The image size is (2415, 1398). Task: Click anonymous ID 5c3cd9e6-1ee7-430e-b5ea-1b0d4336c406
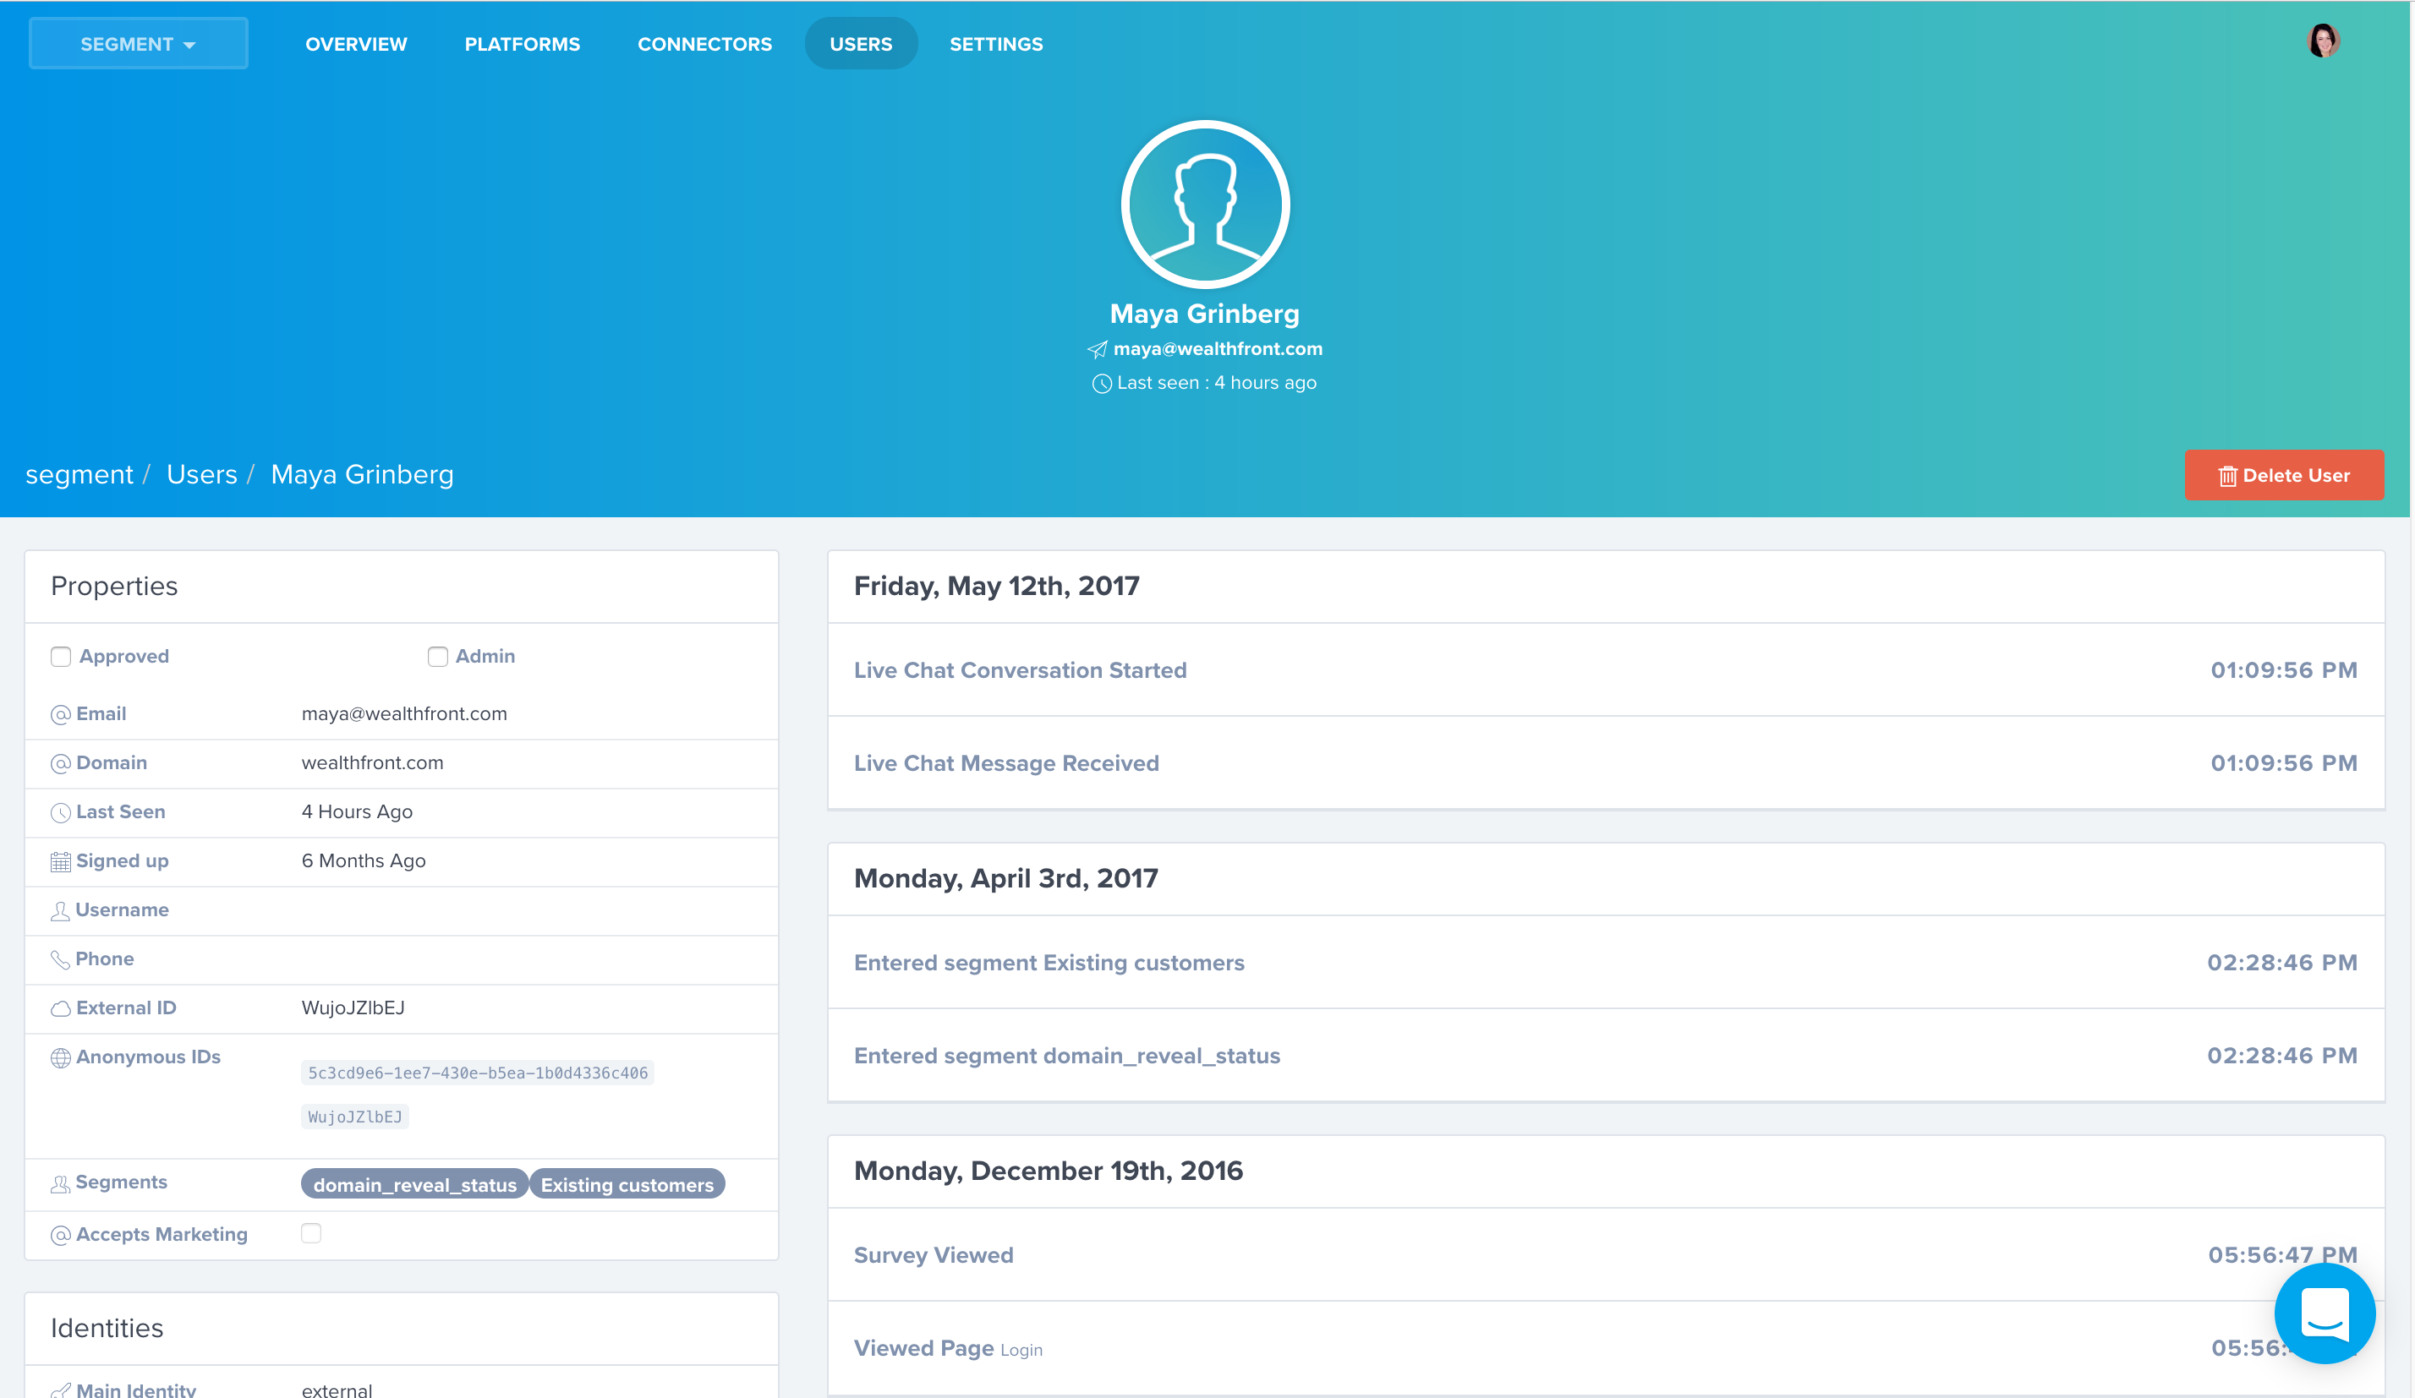tap(477, 1073)
